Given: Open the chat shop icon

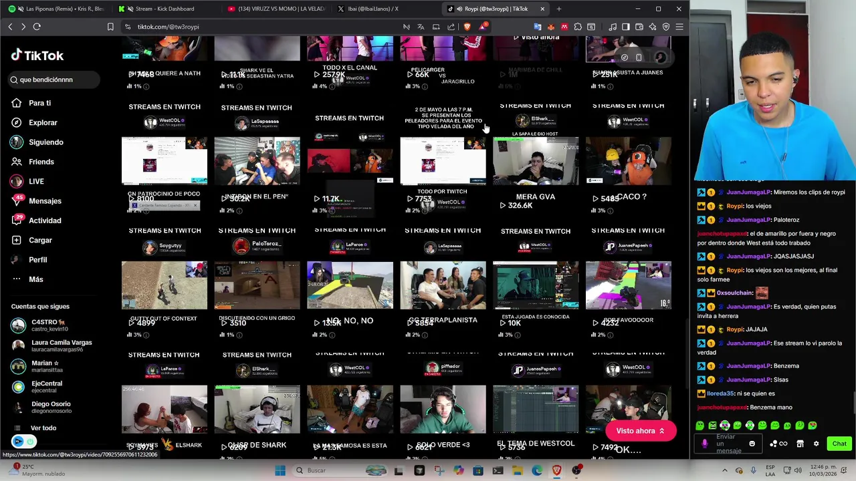Looking at the screenshot, I should click(x=800, y=444).
